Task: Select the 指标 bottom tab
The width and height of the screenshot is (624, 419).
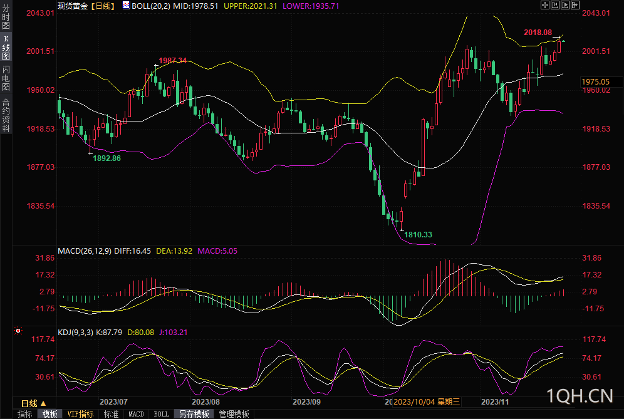Action: point(24,414)
